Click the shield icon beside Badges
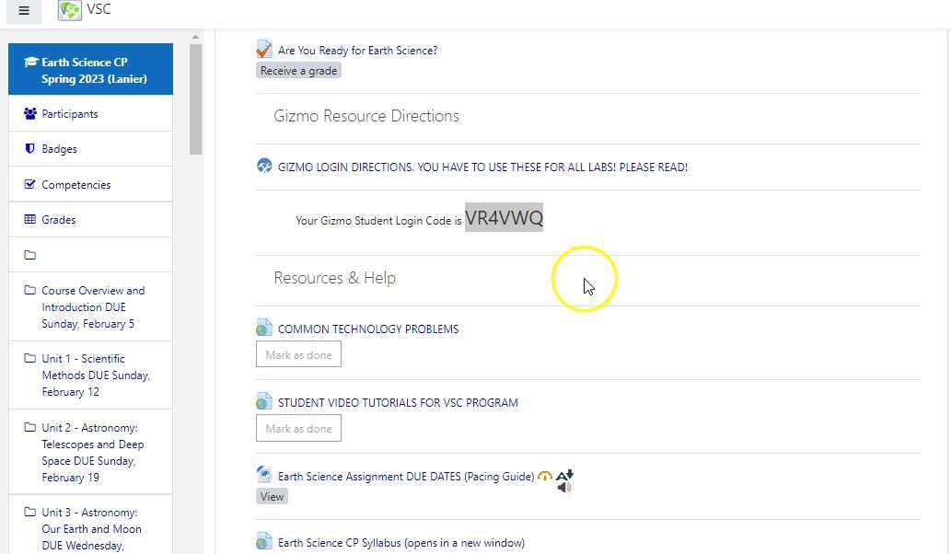 29,148
